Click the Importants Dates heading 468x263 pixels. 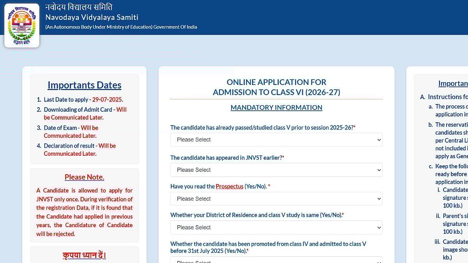pyautogui.click(x=84, y=85)
